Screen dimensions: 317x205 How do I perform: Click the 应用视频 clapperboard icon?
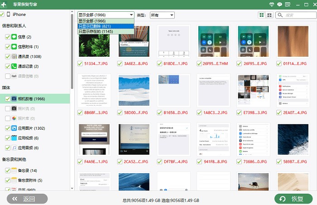coord(14,138)
